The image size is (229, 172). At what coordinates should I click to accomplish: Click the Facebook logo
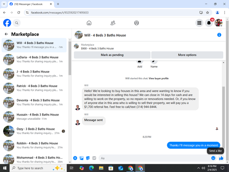[7, 23]
